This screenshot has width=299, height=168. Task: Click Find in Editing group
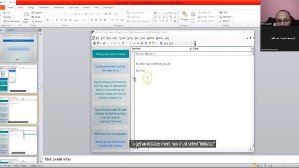pos(223,13)
